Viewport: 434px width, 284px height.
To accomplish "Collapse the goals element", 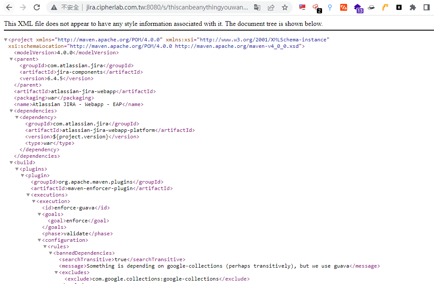I will [x=39, y=214].
